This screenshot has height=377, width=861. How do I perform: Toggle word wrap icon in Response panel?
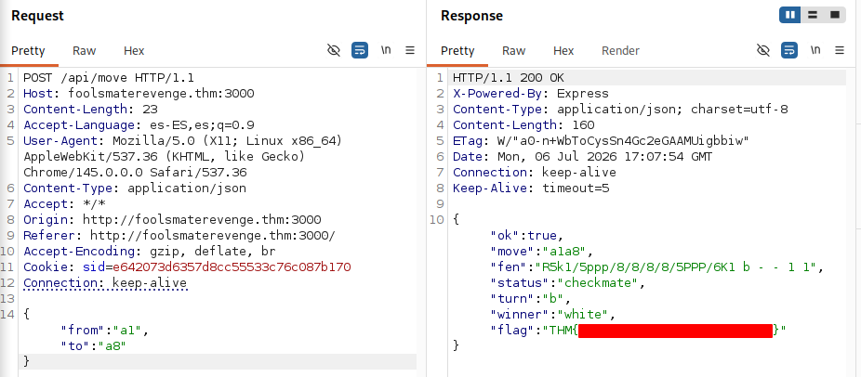point(789,50)
